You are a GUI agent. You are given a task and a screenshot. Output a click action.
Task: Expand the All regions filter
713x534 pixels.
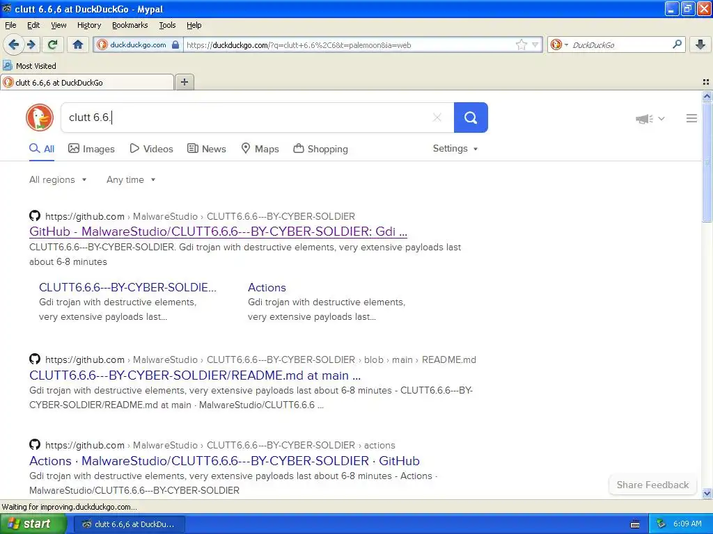(x=58, y=180)
